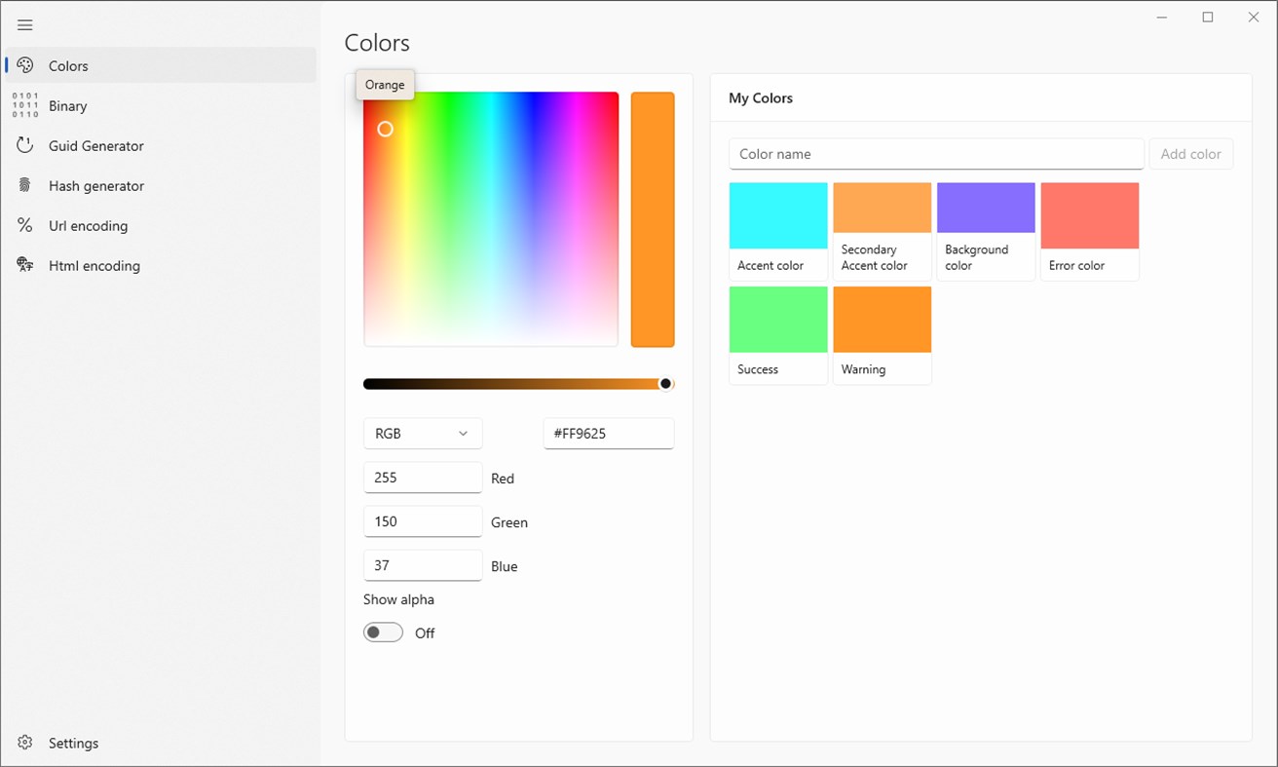The width and height of the screenshot is (1278, 767).
Task: Toggle the Show alpha switch on
Action: tap(383, 633)
